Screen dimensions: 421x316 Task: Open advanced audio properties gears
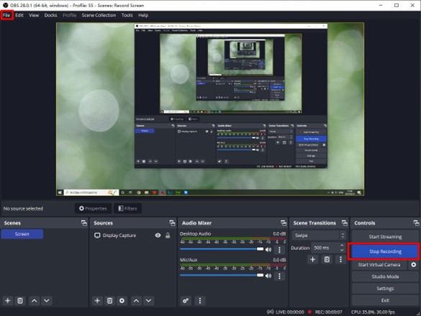click(x=186, y=300)
